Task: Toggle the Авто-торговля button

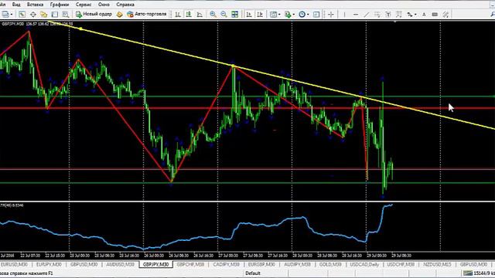Action: click(x=147, y=14)
